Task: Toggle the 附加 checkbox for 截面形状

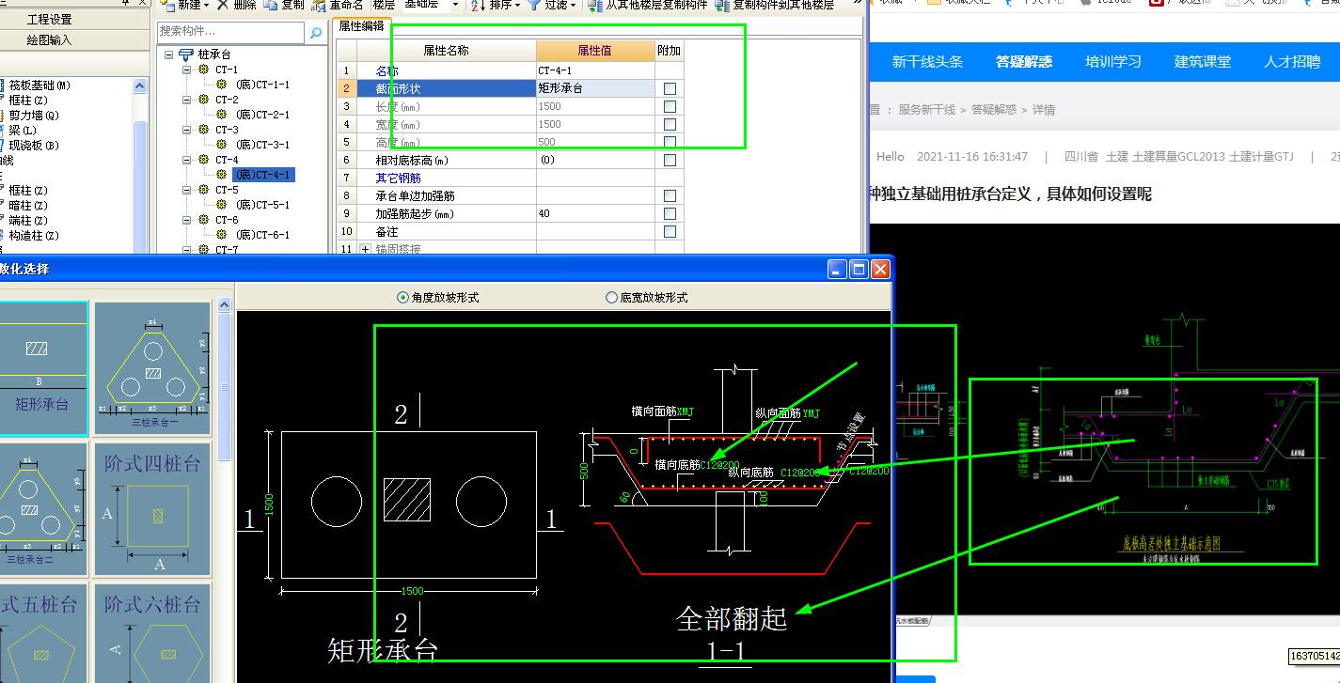Action: point(670,88)
